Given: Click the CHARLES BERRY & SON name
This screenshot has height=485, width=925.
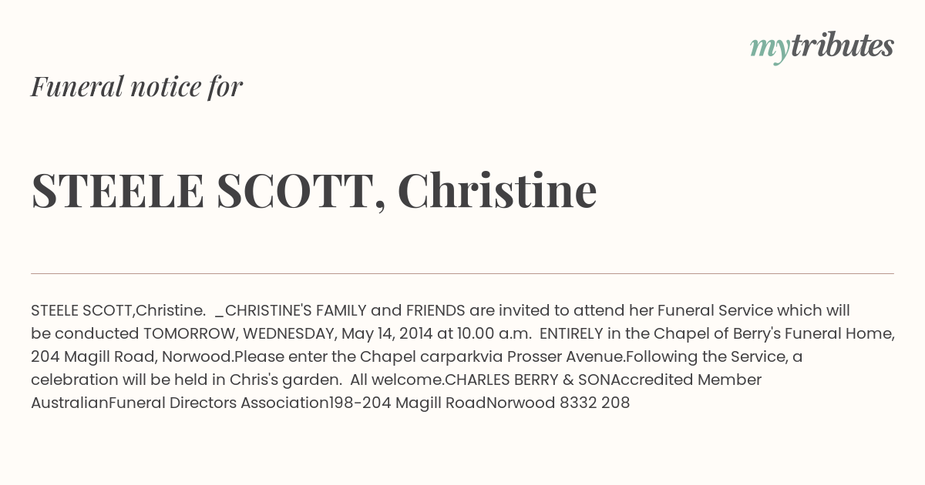Looking at the screenshot, I should point(527,380).
